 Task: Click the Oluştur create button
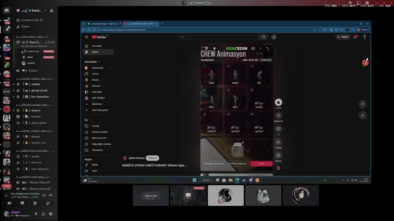click(343, 37)
